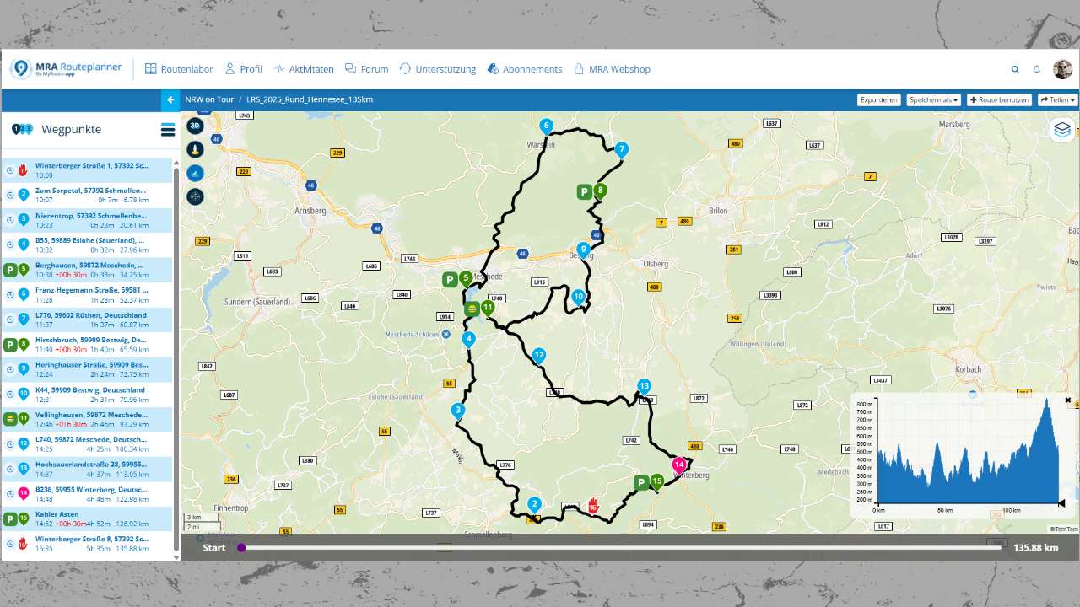This screenshot has height=607, width=1080.
Task: Click the purple route progress slider handle
Action: coord(241,547)
